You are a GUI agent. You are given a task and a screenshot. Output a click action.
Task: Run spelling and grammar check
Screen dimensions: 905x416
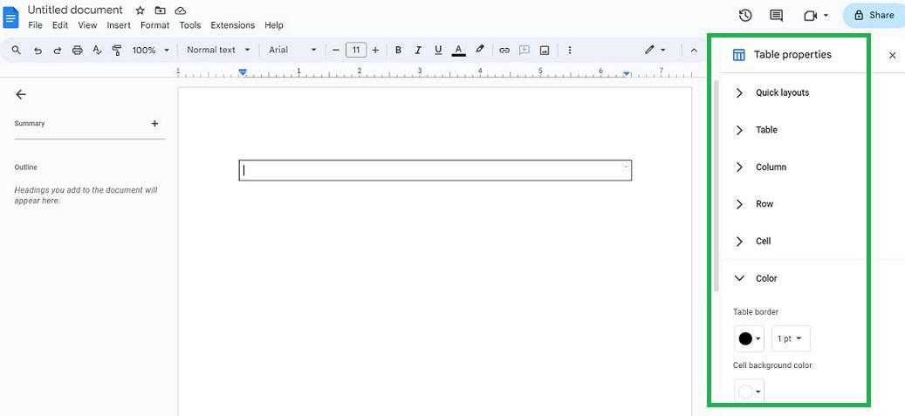(x=97, y=51)
